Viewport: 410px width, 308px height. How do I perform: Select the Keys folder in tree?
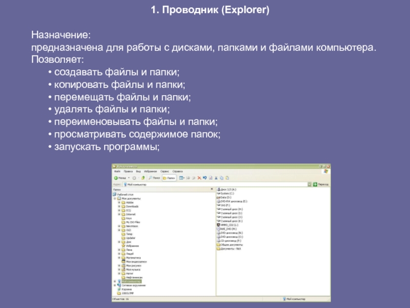pyautogui.click(x=127, y=218)
